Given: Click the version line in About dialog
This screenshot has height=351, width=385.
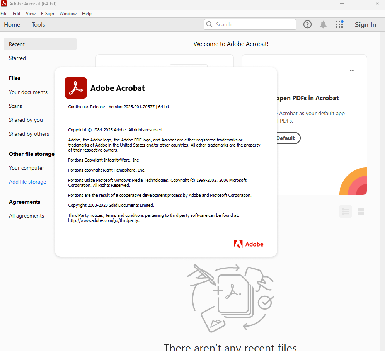Looking at the screenshot, I should point(119,107).
